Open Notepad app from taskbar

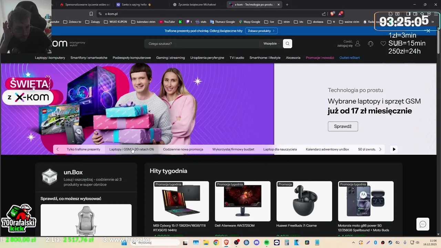317,242
